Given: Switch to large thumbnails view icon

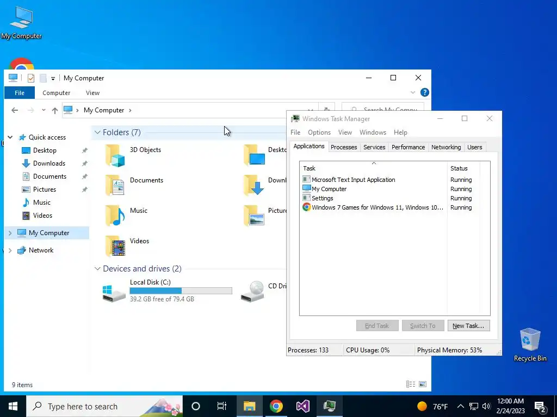Looking at the screenshot, I should point(423,384).
